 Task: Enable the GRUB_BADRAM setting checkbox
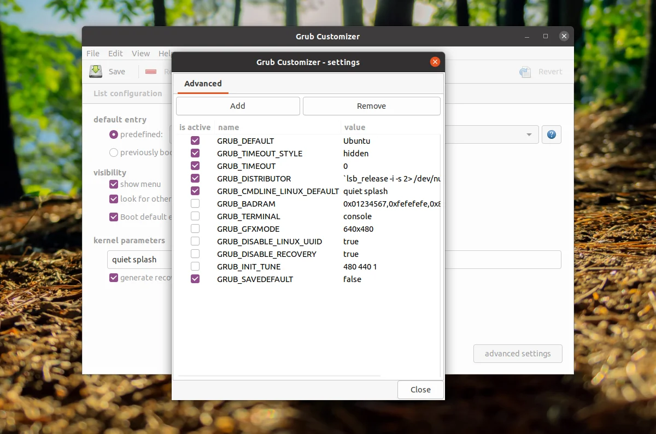pos(195,204)
